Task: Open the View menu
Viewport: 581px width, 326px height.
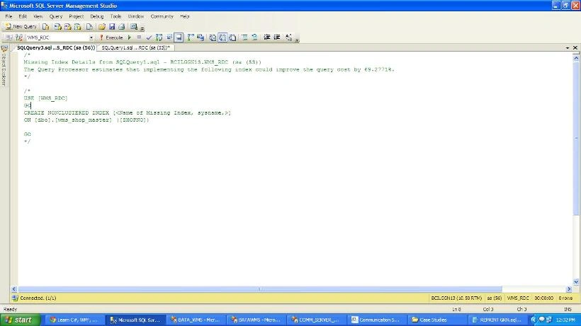Action: point(38,16)
